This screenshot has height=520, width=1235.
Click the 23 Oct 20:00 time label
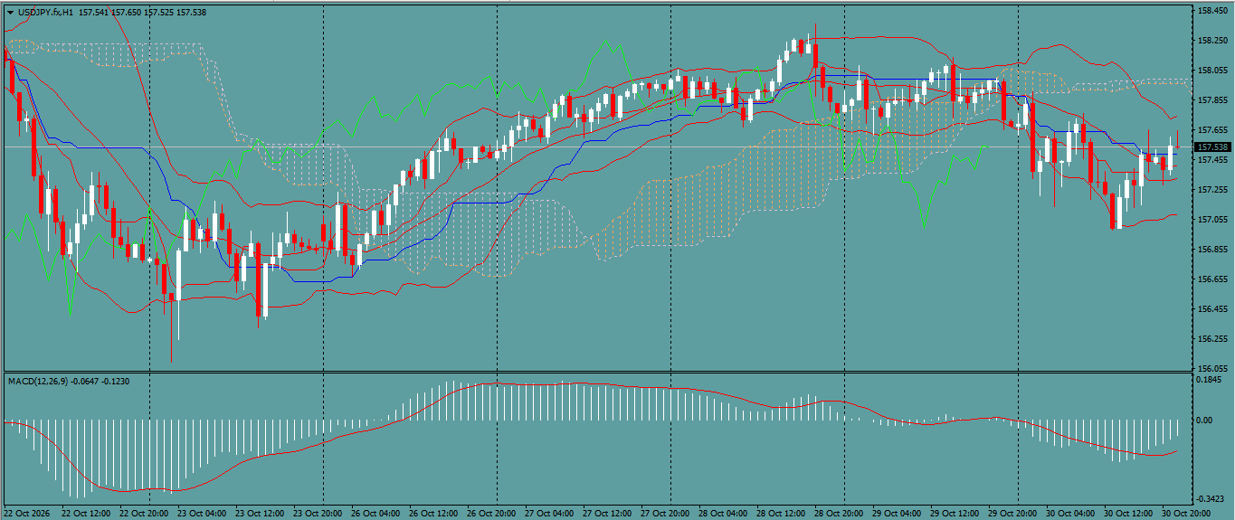317,513
